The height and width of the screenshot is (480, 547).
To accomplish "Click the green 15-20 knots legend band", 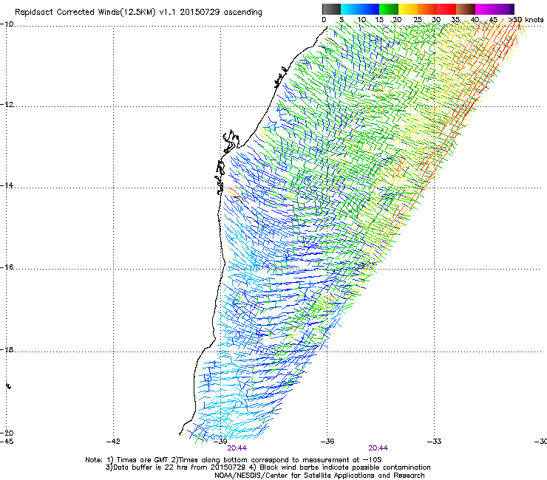I will (x=389, y=9).
